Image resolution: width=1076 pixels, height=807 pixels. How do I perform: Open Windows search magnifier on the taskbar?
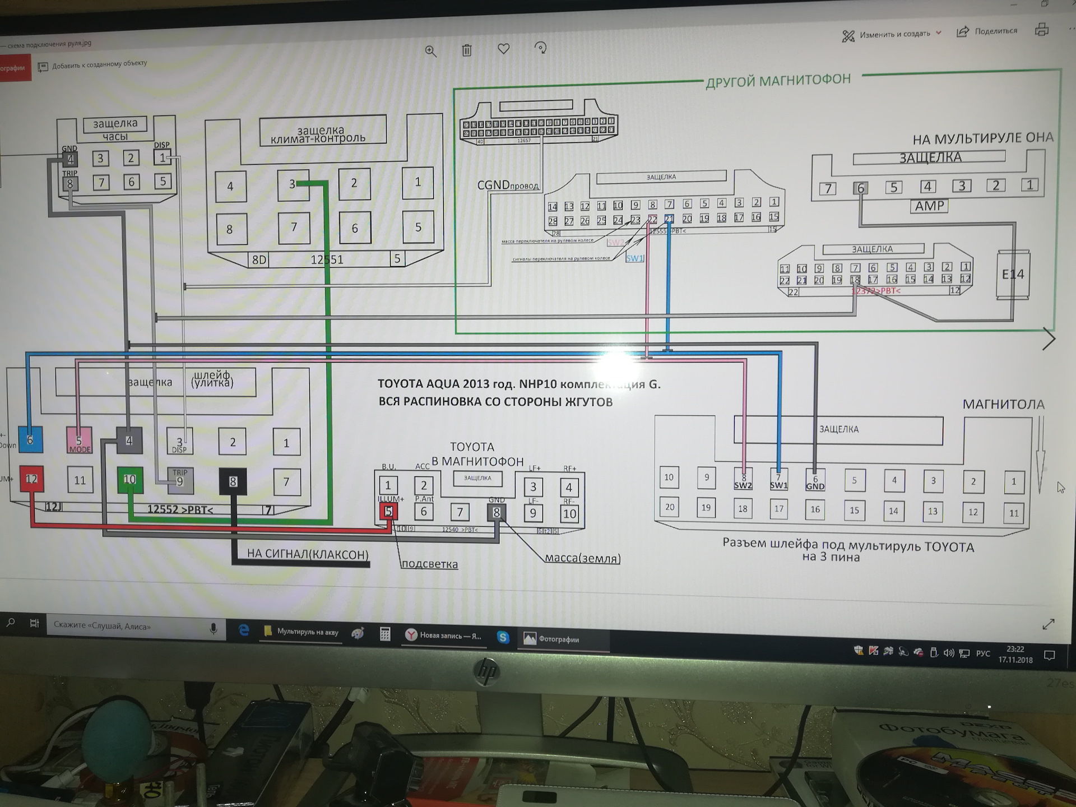click(x=11, y=623)
